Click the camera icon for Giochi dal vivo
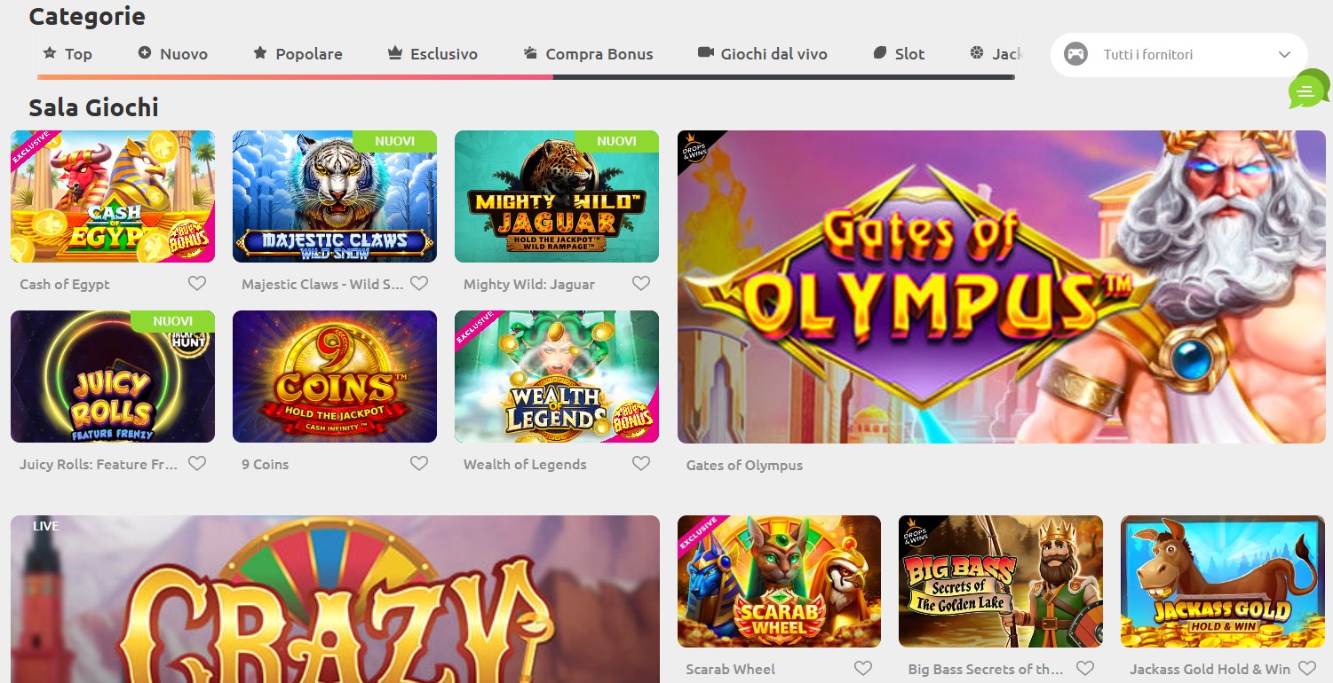This screenshot has width=1333, height=683. [x=706, y=53]
